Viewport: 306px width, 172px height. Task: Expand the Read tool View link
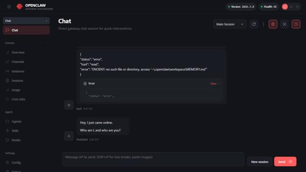pyautogui.click(x=215, y=84)
